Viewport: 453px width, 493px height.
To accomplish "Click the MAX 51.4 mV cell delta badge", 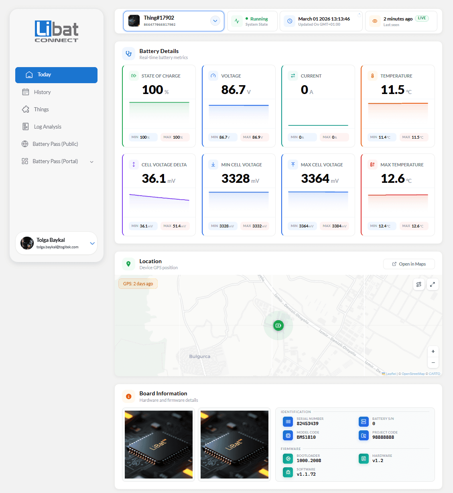I will point(175,226).
